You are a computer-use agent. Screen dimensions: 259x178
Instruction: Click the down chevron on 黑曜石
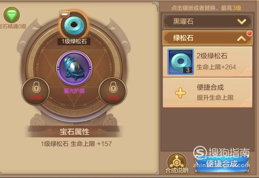(241, 21)
